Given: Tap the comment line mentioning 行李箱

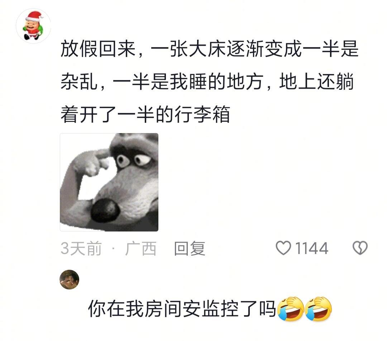Looking at the screenshot, I should pos(145,115).
